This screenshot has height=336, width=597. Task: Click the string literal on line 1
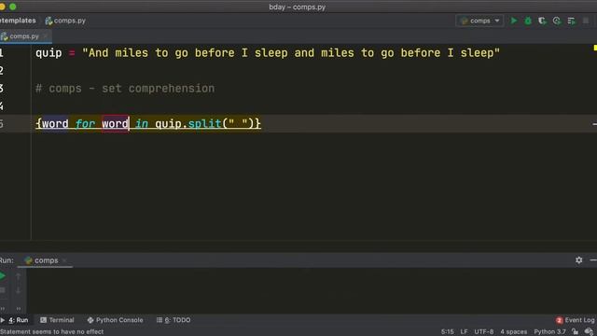click(291, 53)
